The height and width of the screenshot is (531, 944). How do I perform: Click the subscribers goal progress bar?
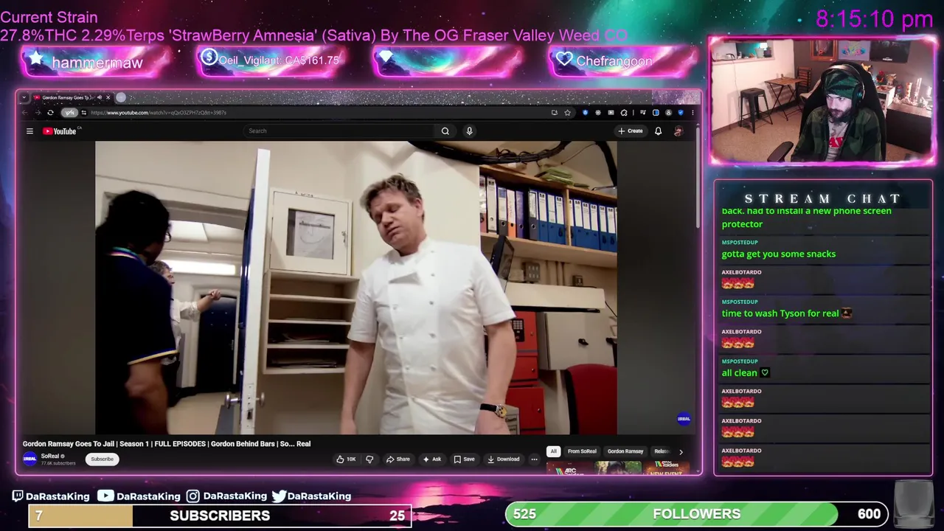point(220,516)
